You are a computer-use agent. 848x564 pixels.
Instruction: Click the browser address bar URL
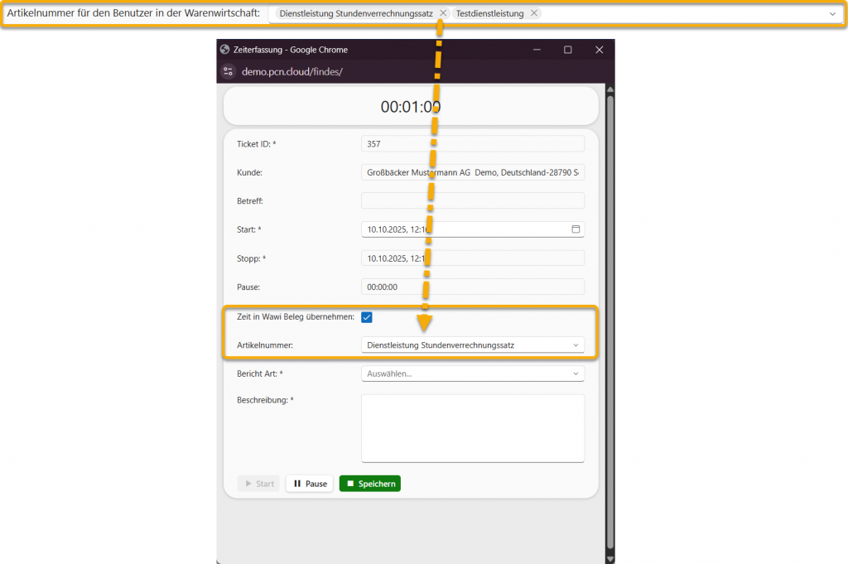292,72
